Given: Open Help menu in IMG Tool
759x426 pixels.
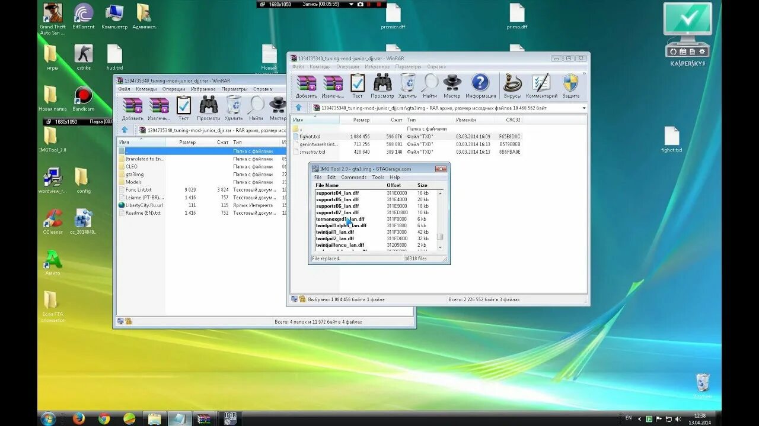Looking at the screenshot, I should (394, 177).
